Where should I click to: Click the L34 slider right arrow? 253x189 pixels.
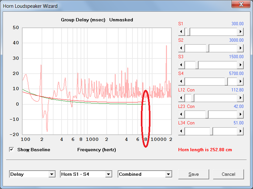tap(240, 131)
